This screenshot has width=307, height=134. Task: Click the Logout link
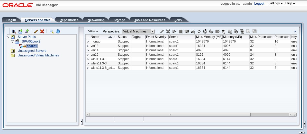tap(259, 4)
